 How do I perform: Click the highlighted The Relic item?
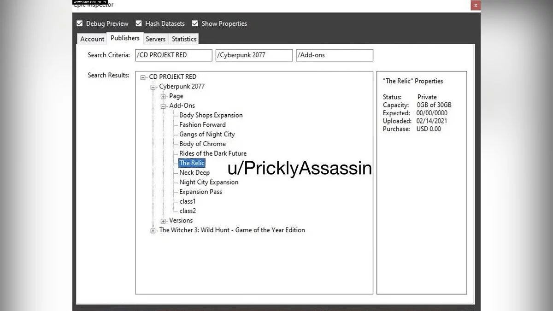[x=192, y=163]
